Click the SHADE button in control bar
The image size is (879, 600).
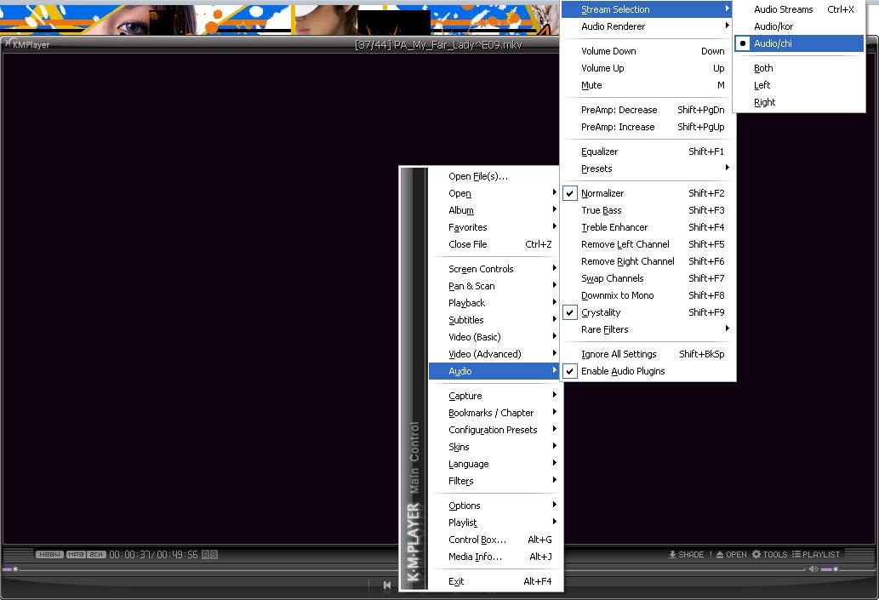click(x=686, y=555)
